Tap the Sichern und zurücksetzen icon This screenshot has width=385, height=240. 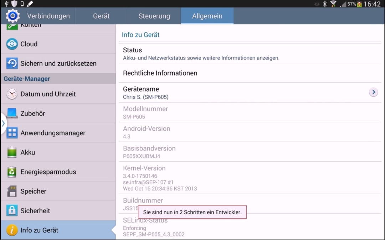[12, 63]
